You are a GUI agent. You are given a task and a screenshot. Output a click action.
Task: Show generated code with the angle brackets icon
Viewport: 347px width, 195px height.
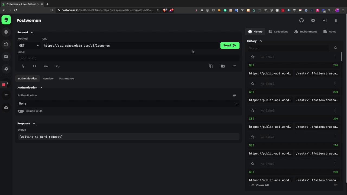34,66
